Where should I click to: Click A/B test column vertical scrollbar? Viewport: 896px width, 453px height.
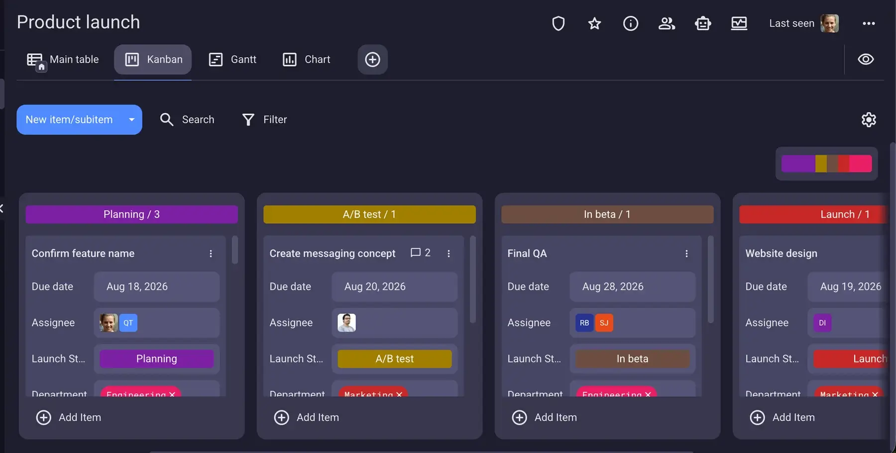[473, 279]
